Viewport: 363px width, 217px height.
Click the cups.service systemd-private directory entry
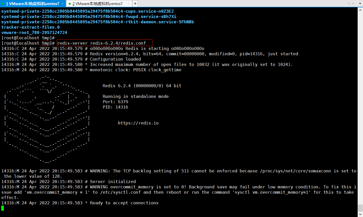pyautogui.click(x=88, y=11)
